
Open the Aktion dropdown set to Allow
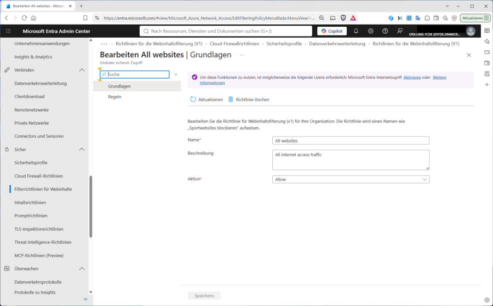click(351, 179)
